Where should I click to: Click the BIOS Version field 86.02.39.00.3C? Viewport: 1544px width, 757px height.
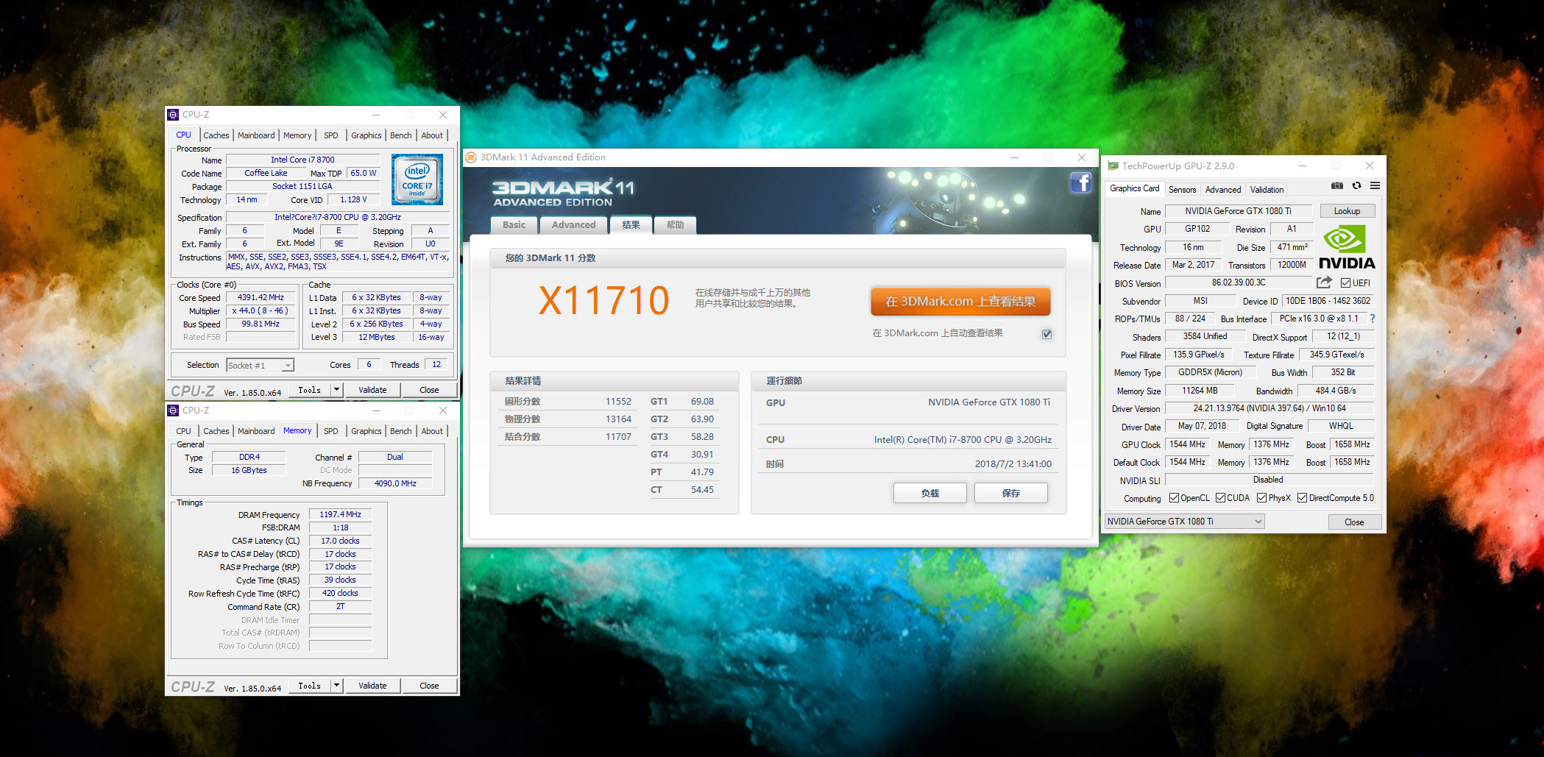(x=1239, y=282)
